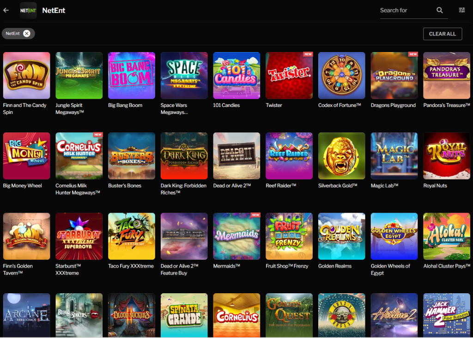Remove the NetEnt filter chip
This screenshot has width=473, height=338.
click(x=27, y=33)
